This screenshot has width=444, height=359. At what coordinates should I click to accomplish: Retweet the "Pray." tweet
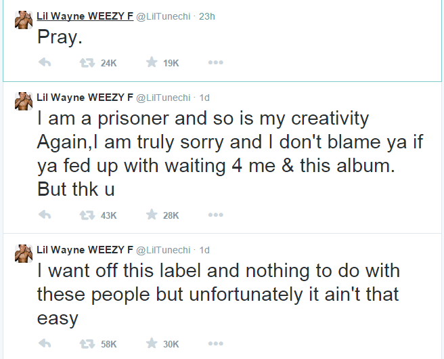[87, 63]
